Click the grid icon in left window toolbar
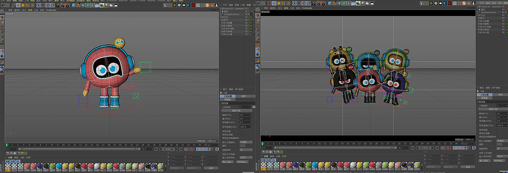Viewport: 508px width, 173px height. point(198,5)
